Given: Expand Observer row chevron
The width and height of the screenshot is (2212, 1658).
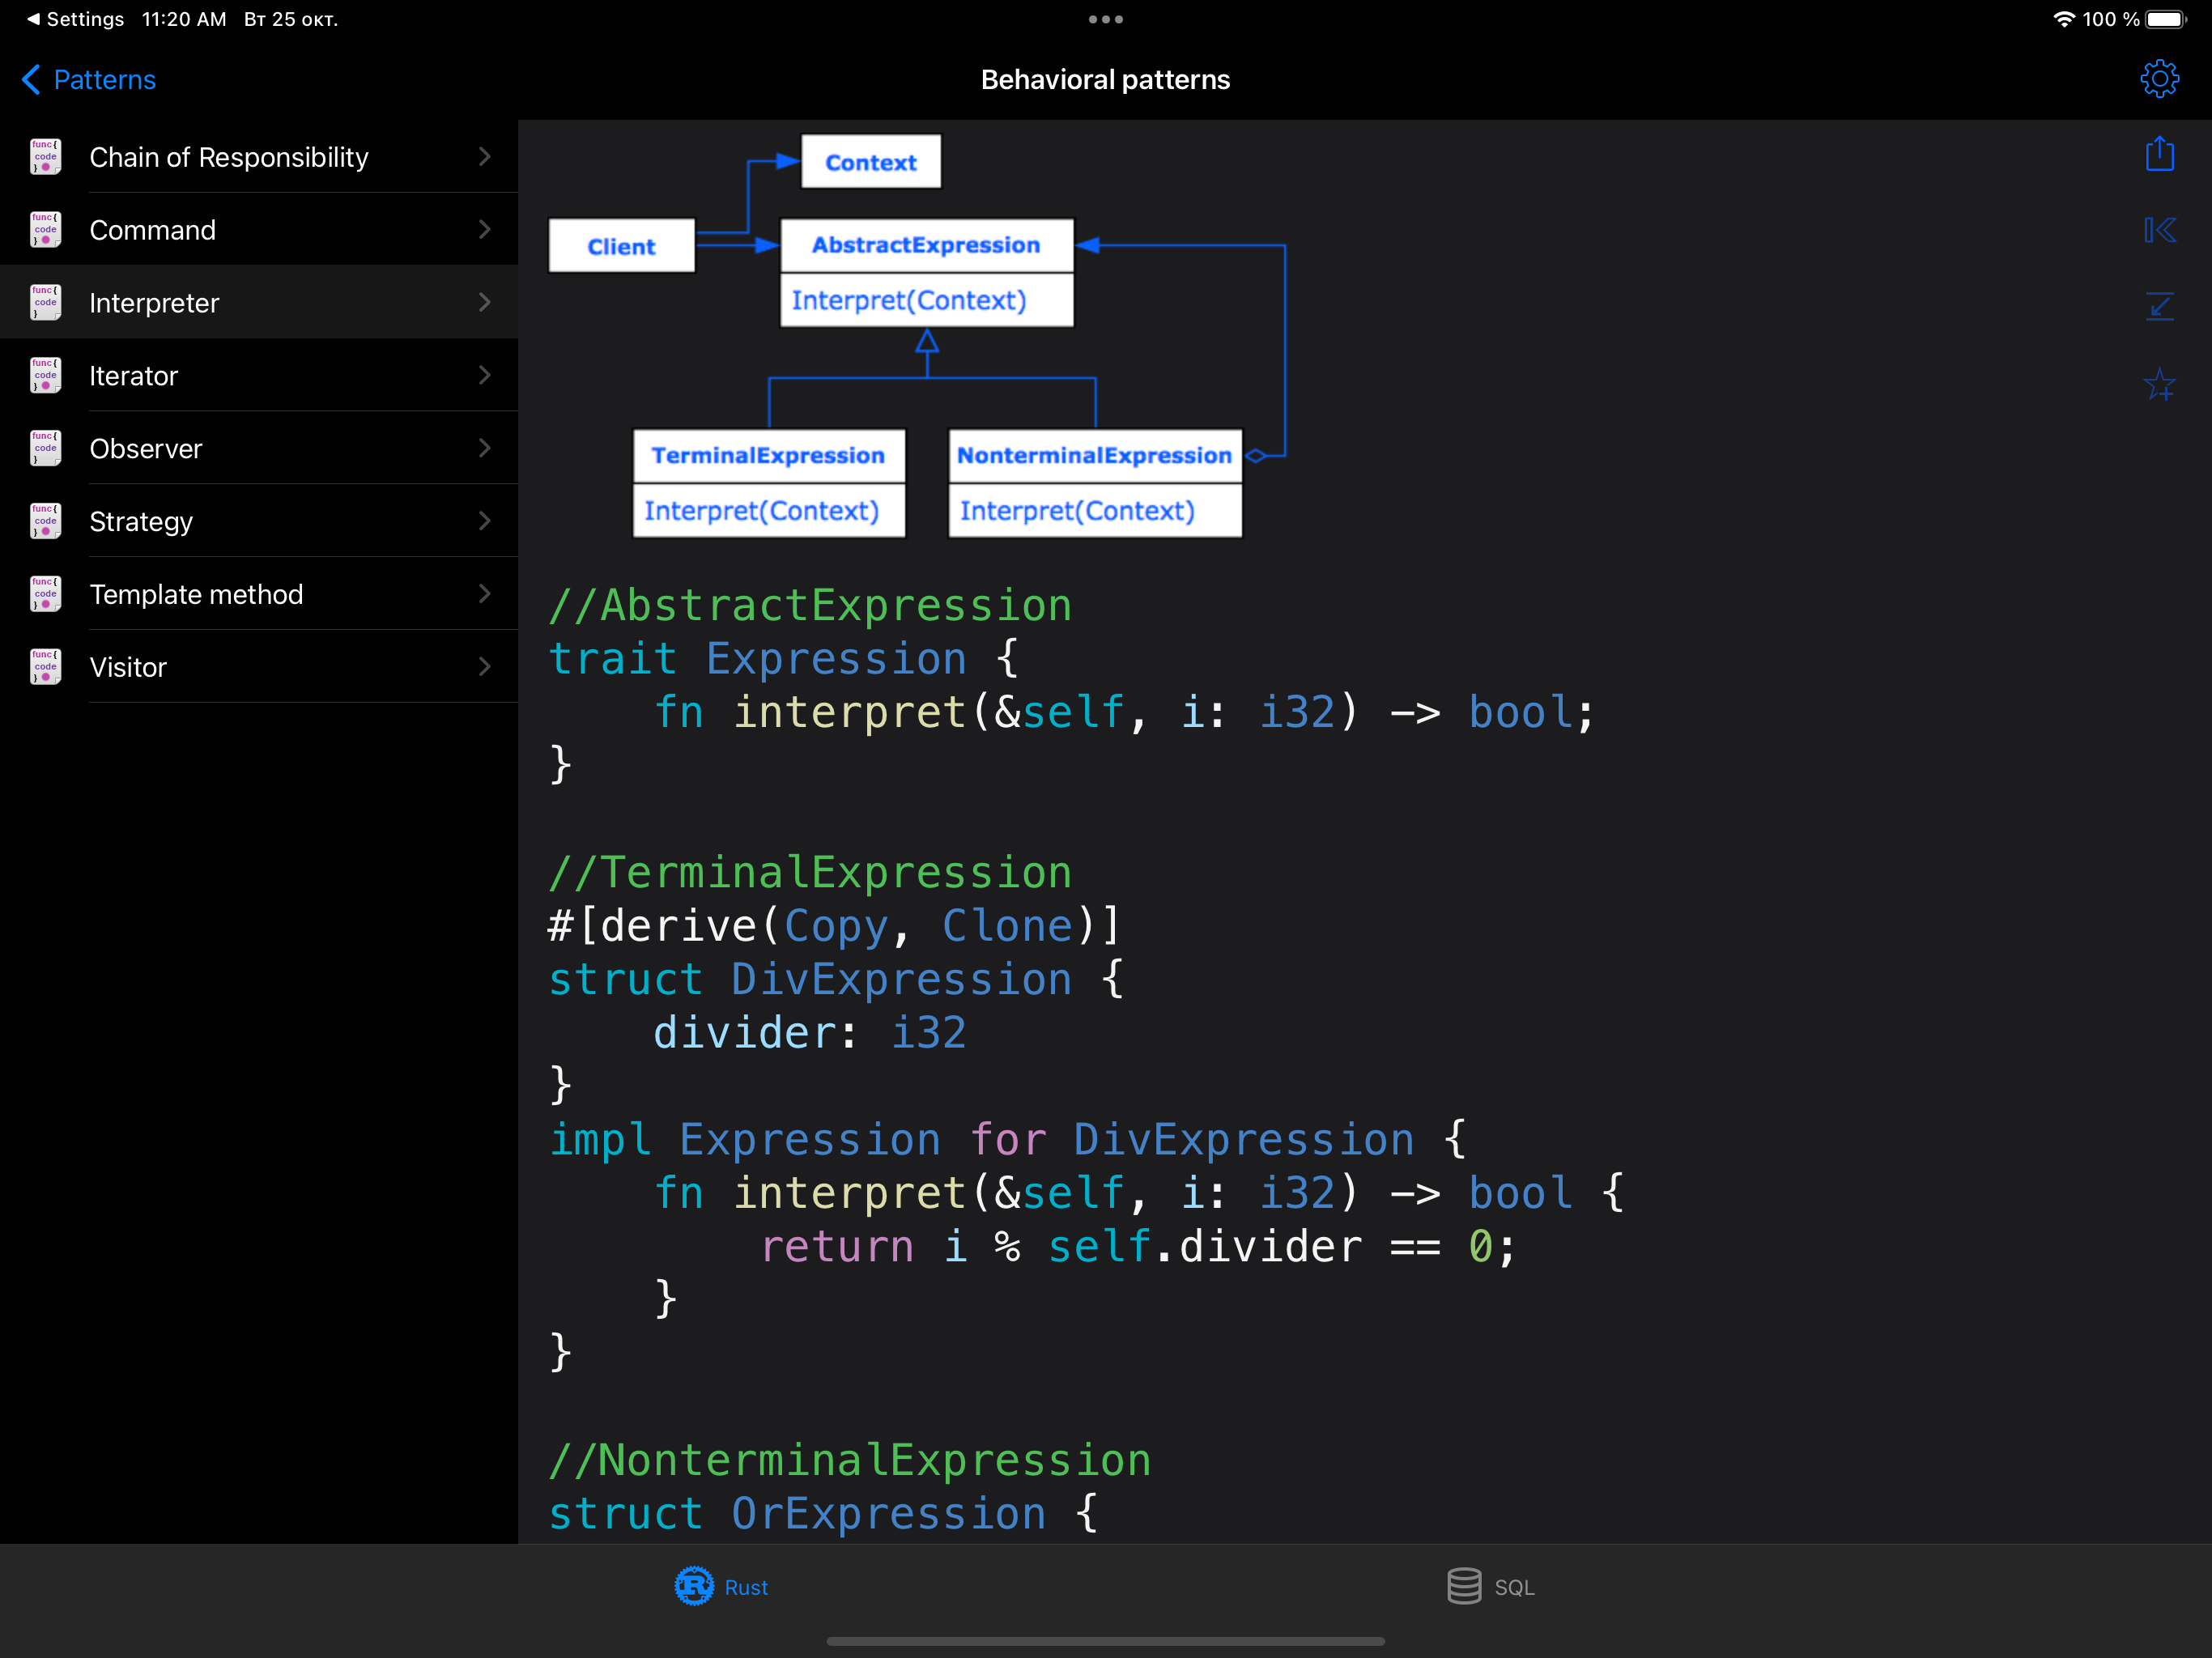Looking at the screenshot, I should (484, 448).
